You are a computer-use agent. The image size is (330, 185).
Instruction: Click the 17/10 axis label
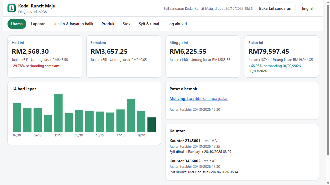tap(120, 135)
